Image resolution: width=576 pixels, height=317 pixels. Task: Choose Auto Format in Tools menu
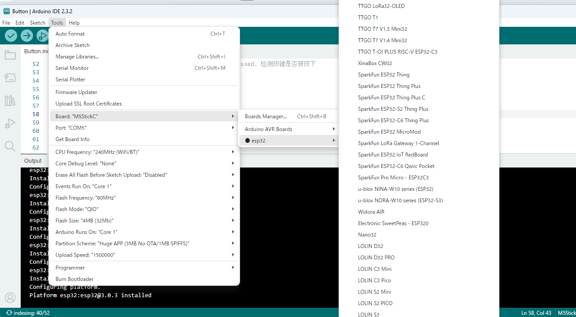(x=144, y=34)
